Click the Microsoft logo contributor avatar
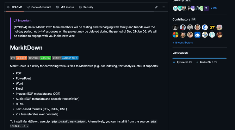The width and height of the screenshot is (235, 130). click(176, 34)
